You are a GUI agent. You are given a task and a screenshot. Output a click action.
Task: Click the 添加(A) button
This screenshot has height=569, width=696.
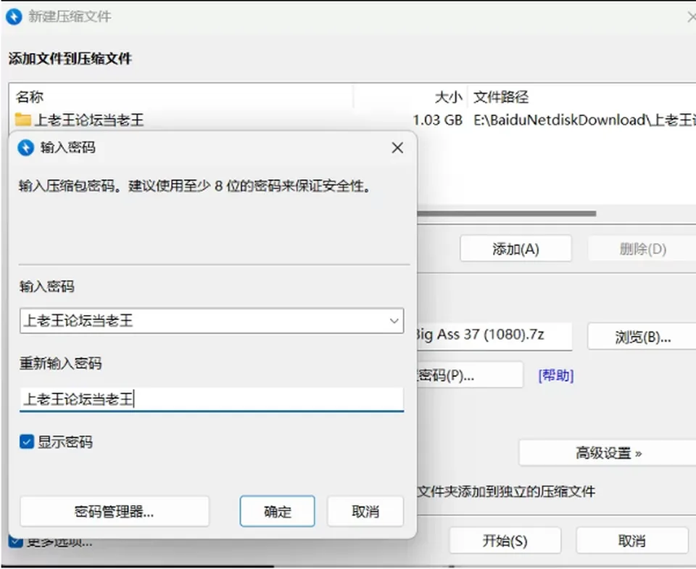click(x=515, y=249)
